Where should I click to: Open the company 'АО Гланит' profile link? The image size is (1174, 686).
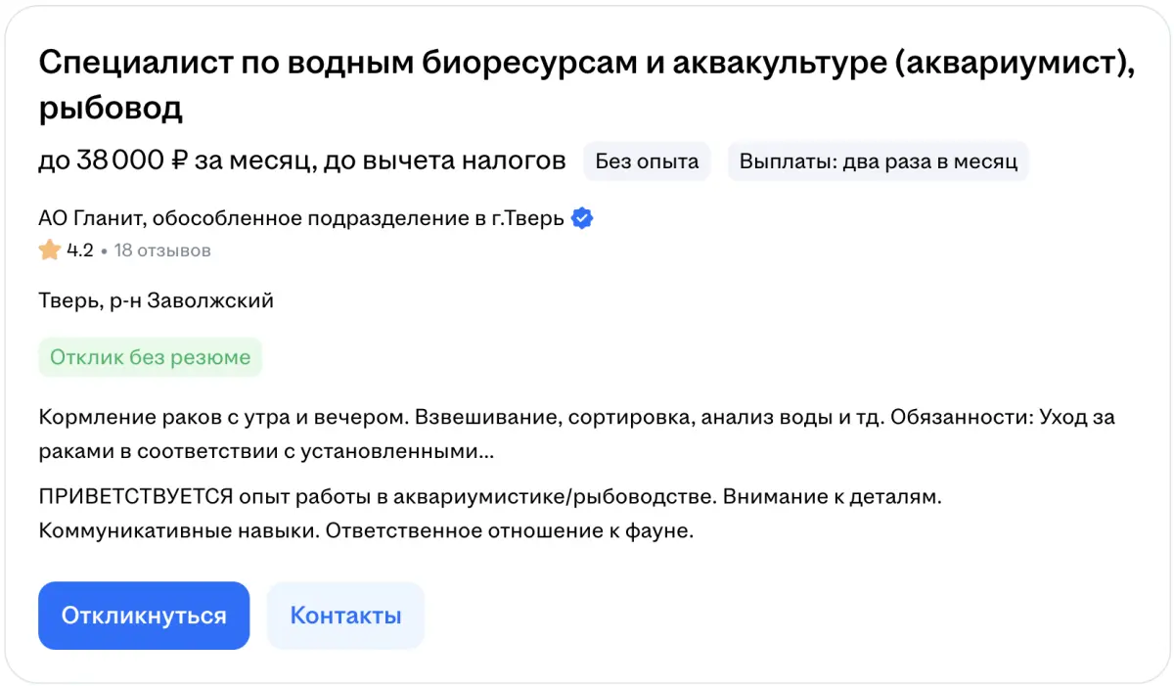[x=301, y=218]
